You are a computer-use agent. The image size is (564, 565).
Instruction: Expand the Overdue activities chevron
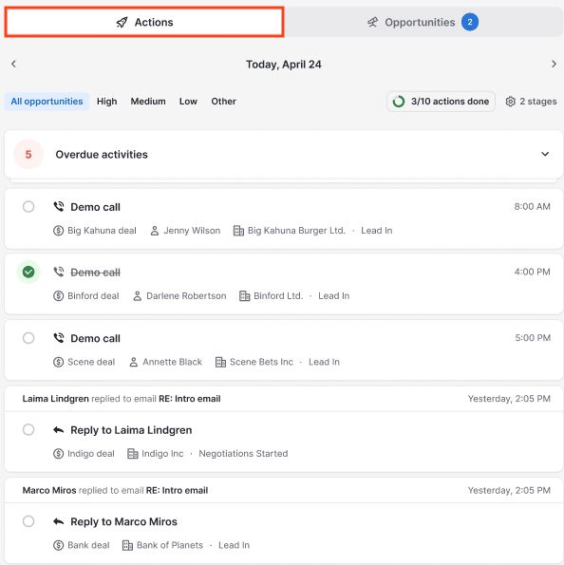(x=545, y=154)
